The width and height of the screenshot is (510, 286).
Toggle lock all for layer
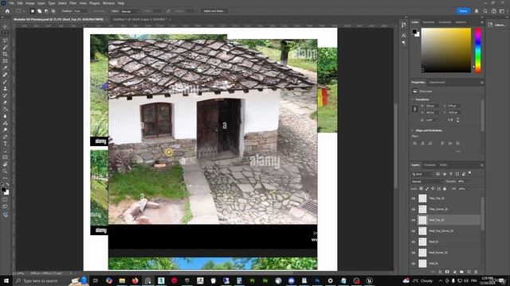(445, 189)
